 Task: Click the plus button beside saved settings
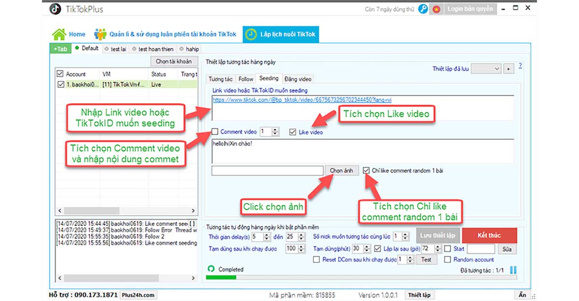coord(508,69)
